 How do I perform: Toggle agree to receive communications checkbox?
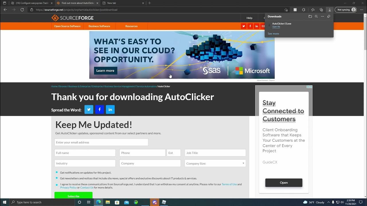(57, 185)
